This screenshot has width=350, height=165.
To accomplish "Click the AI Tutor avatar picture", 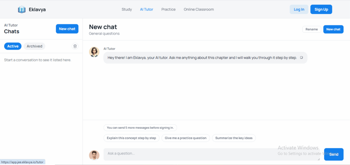I will [x=94, y=52].
